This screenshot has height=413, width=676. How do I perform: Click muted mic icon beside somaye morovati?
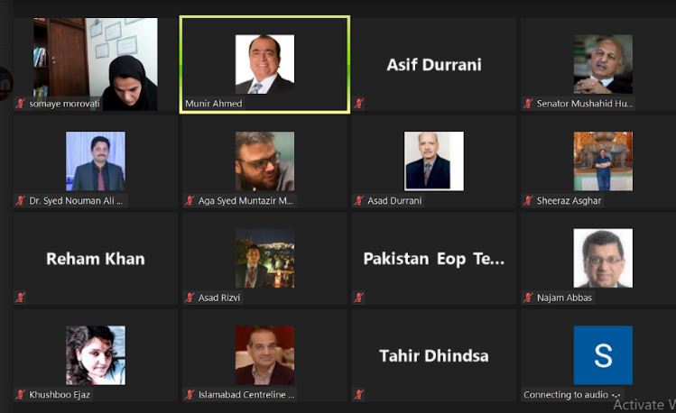click(20, 104)
